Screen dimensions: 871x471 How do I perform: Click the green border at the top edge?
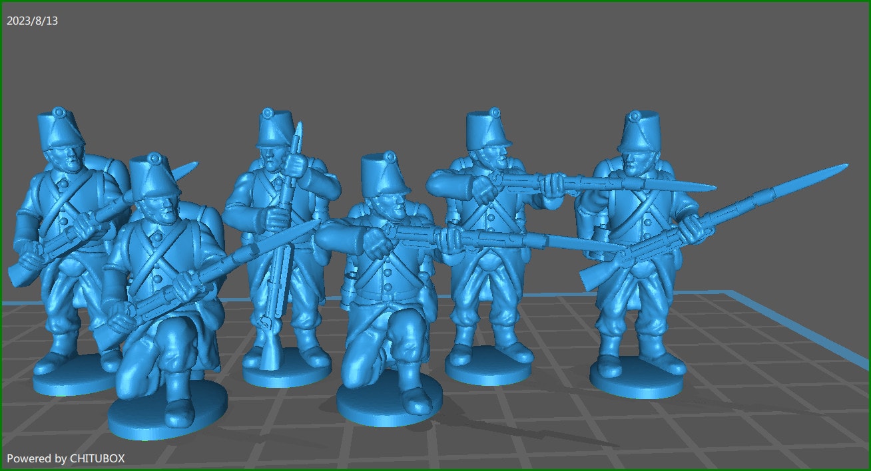pos(435,2)
